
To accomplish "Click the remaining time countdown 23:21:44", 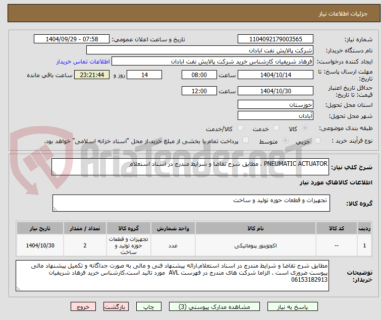I will 92,75.
